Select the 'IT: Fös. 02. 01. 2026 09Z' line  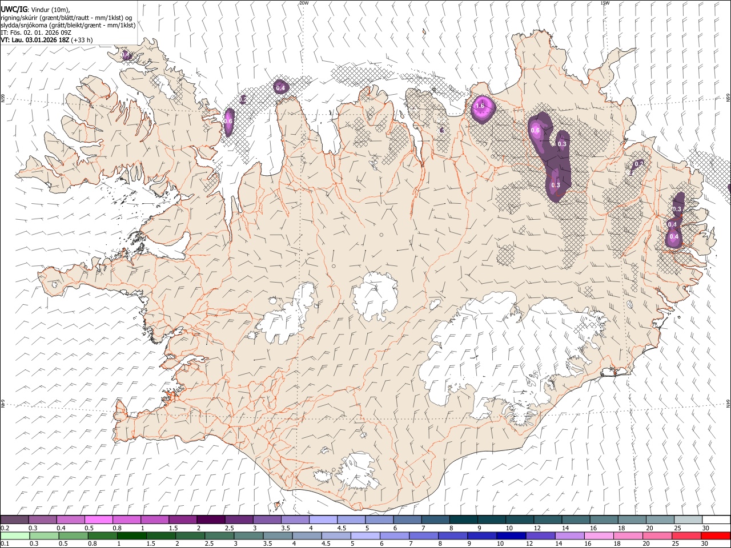click(x=35, y=33)
